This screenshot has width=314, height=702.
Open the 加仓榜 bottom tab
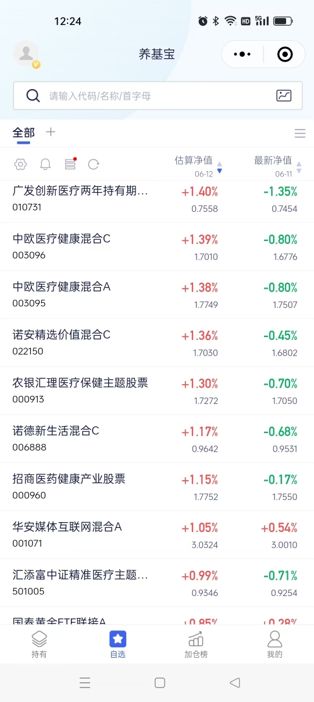pyautogui.click(x=196, y=645)
